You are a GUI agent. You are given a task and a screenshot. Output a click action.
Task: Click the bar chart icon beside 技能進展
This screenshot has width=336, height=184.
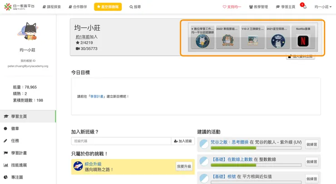pos(5,165)
